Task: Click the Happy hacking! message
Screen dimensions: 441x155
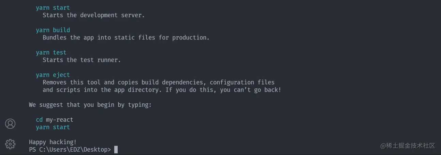Action: (53, 142)
